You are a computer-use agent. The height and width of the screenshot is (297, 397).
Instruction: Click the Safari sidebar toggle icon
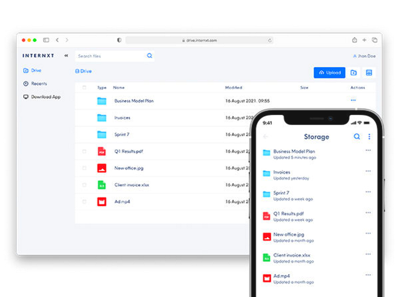click(46, 40)
